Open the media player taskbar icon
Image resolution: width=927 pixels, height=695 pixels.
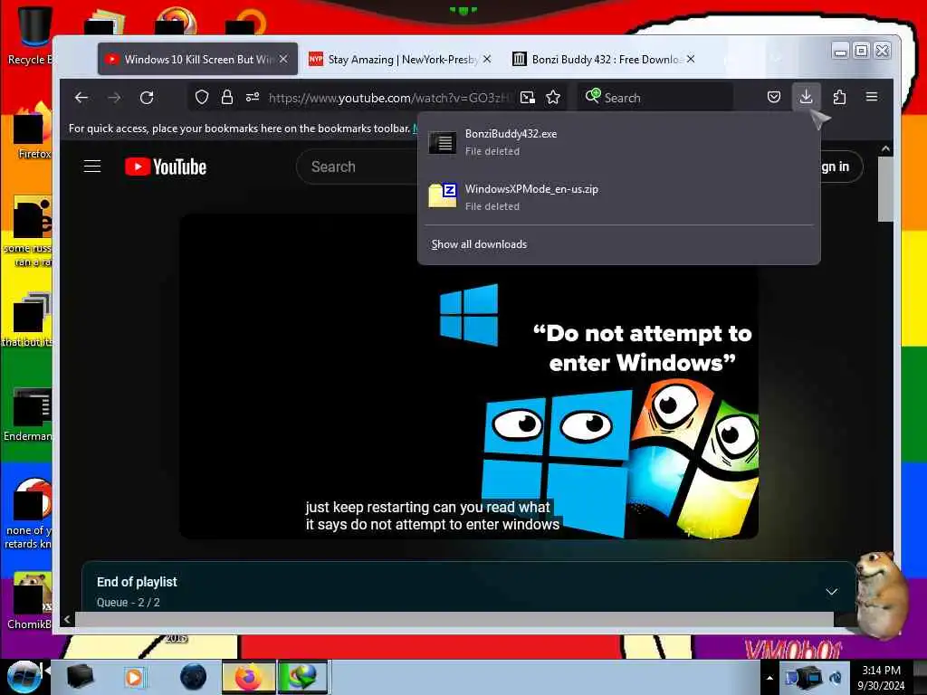[134, 677]
